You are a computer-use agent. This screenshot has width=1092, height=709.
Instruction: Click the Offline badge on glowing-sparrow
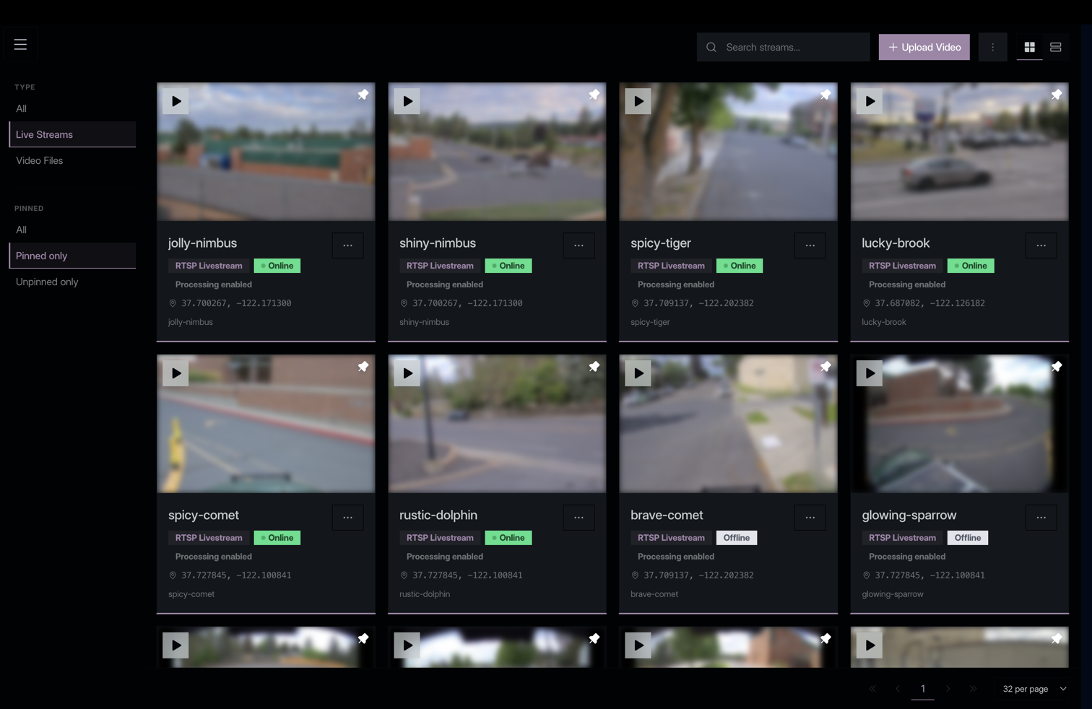[x=968, y=538]
